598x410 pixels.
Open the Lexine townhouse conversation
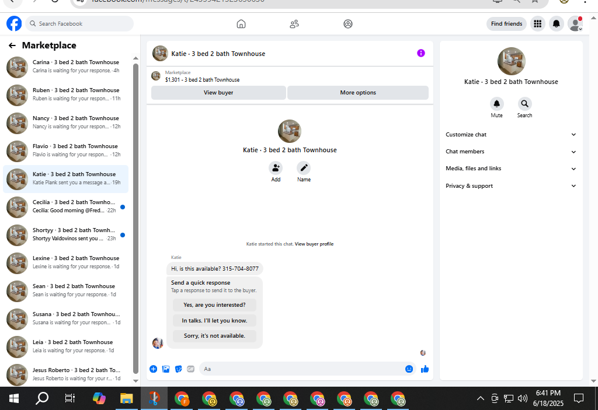65,263
